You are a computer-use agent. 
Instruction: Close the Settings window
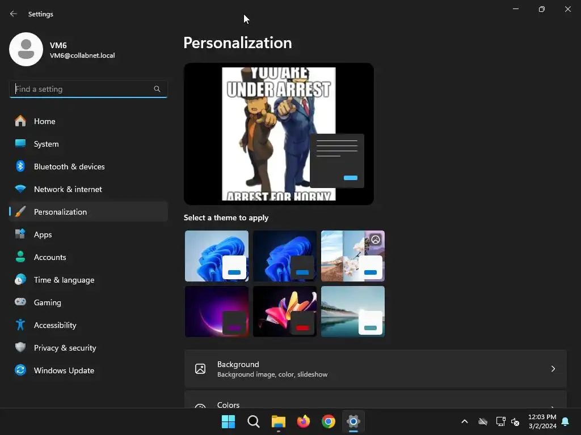point(567,9)
